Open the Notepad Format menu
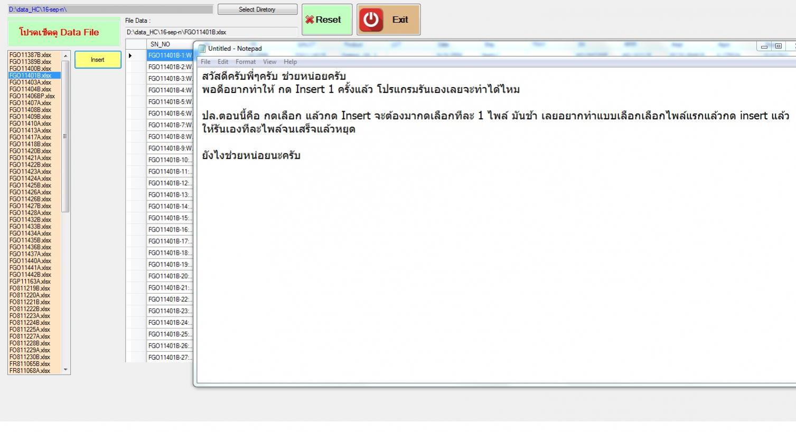796x432 pixels. coord(246,62)
